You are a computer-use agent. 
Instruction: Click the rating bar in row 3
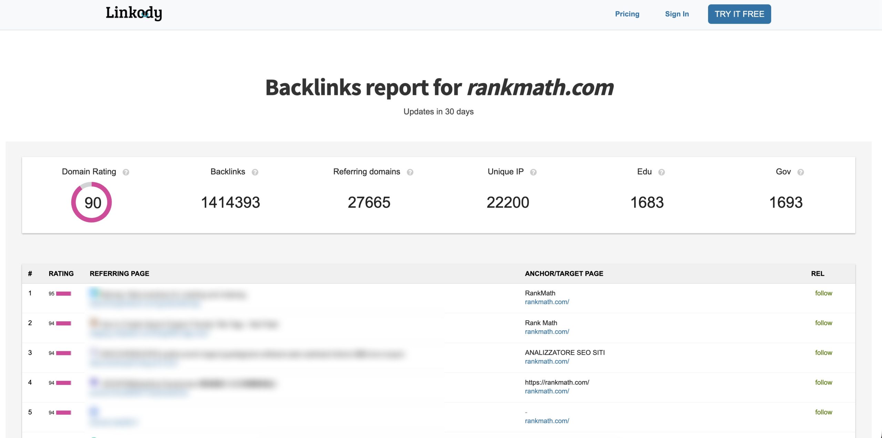63,353
